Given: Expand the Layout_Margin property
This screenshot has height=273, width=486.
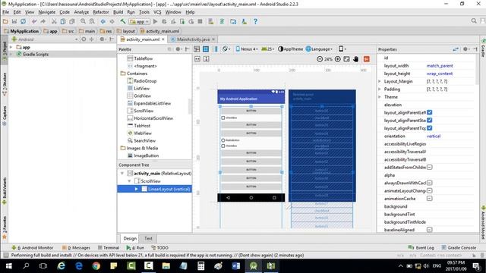Looking at the screenshot, I should tap(380, 81).
